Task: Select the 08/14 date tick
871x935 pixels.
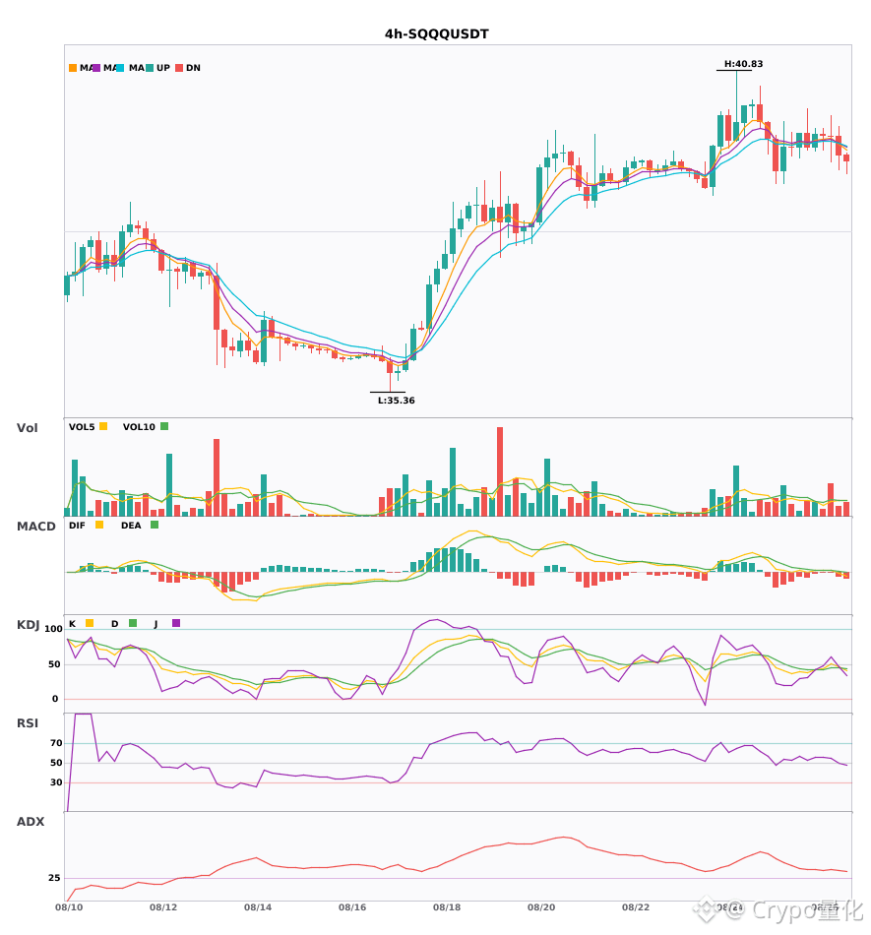Action: click(258, 907)
